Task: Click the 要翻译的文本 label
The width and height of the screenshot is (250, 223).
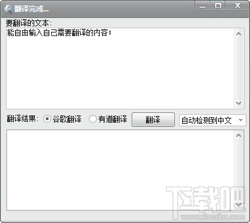Action: coord(29,23)
